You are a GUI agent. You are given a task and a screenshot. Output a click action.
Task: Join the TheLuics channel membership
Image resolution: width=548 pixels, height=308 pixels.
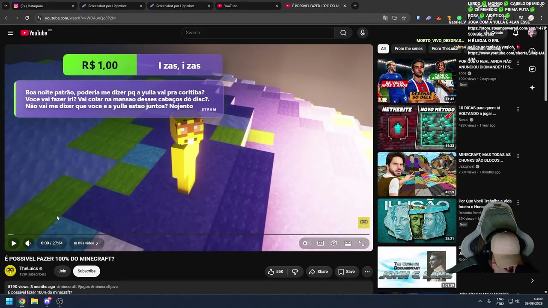pyautogui.click(x=63, y=271)
